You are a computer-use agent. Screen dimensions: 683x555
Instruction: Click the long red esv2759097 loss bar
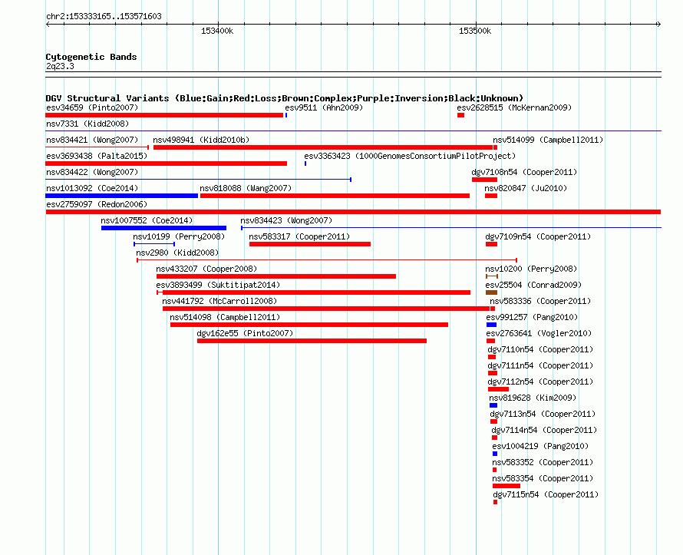[353, 212]
